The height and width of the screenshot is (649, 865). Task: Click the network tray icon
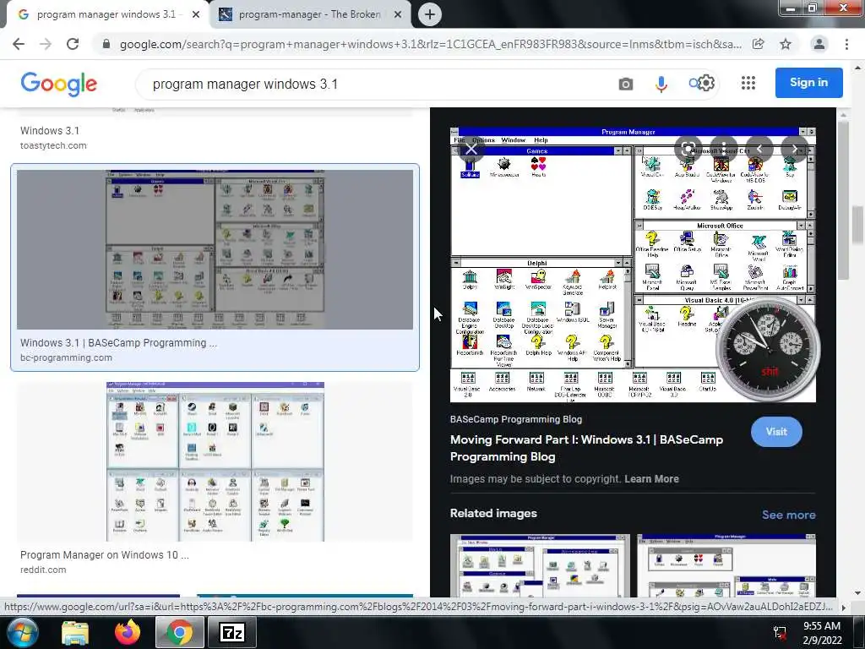pyautogui.click(x=780, y=632)
